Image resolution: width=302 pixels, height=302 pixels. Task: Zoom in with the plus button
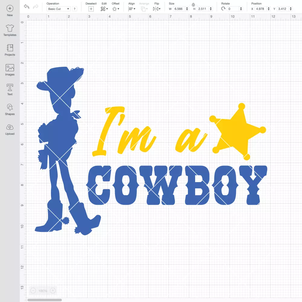53,291
